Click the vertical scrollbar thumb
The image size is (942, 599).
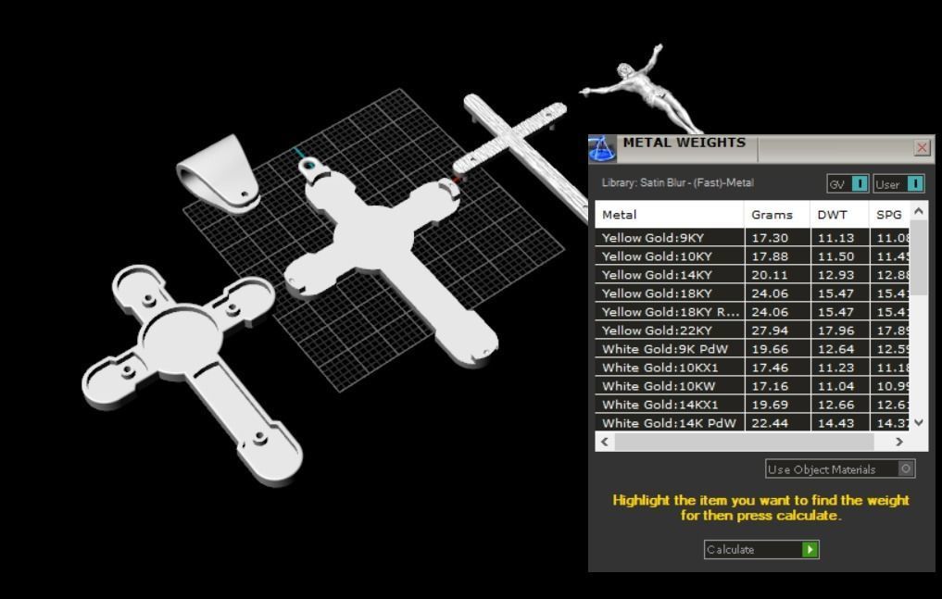tap(919, 258)
